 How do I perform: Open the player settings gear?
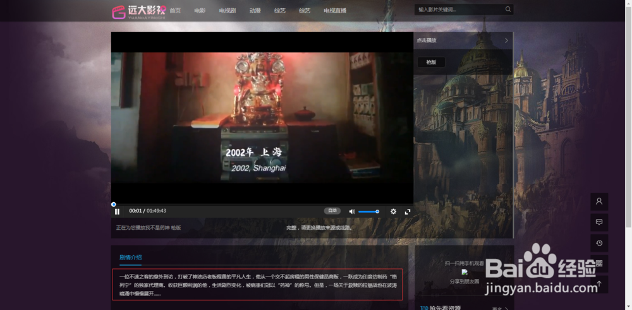[393, 212]
